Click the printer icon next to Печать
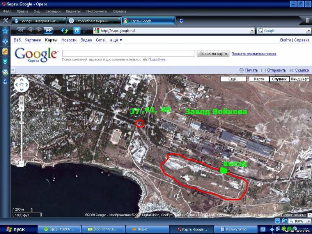 pyautogui.click(x=241, y=70)
